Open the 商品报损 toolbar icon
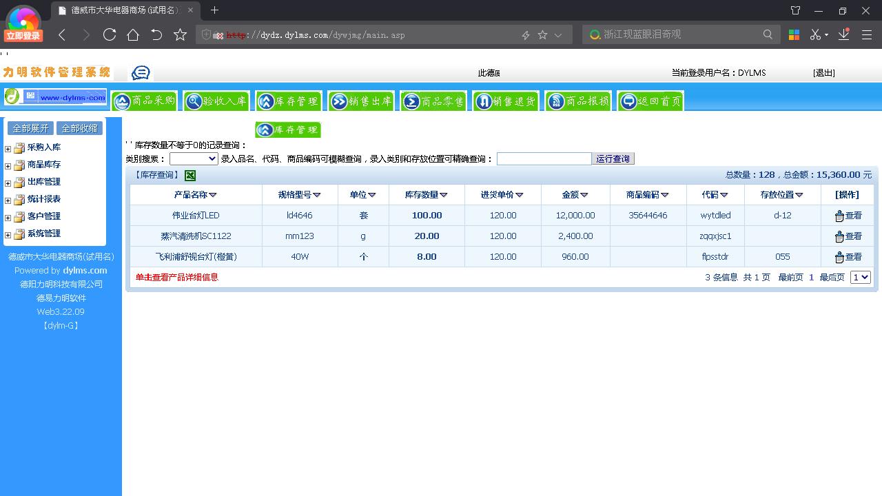This screenshot has height=496, width=882. [x=577, y=100]
